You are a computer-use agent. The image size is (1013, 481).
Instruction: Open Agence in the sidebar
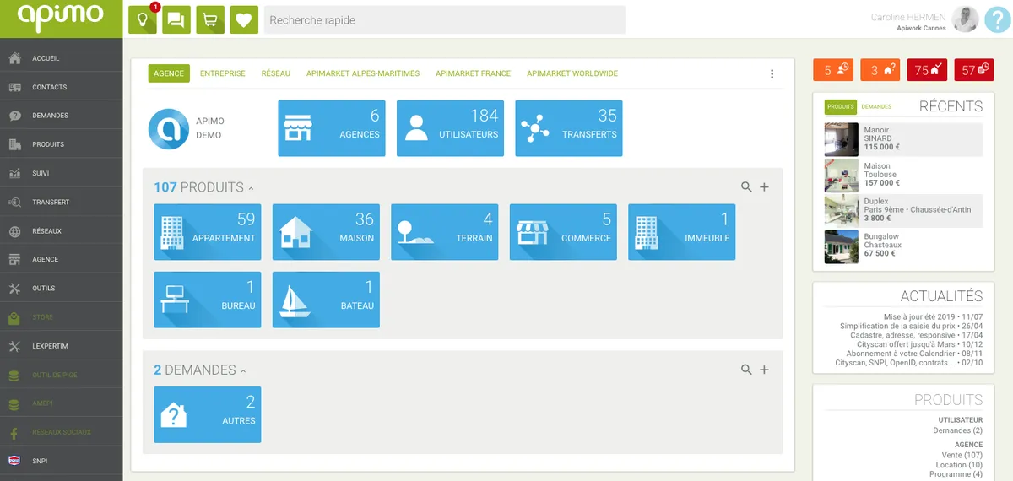(x=61, y=259)
